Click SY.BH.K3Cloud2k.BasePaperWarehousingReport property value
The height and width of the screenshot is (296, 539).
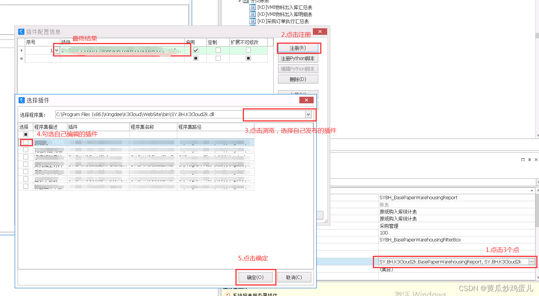click(x=450, y=262)
